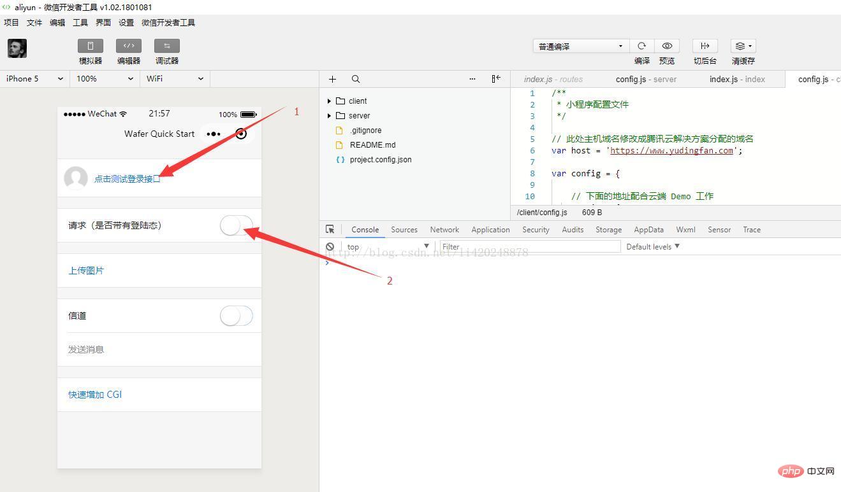
Task: Click the 快速增加 CGI link
Action: [95, 395]
